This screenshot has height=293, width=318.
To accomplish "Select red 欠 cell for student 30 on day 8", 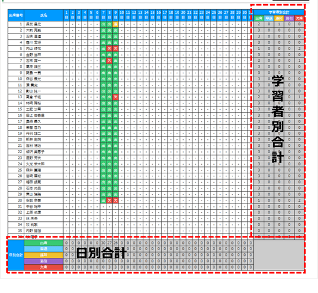I will pyautogui.click(x=109, y=201).
